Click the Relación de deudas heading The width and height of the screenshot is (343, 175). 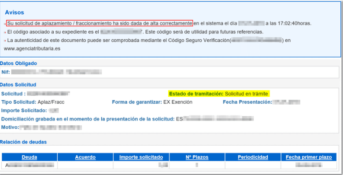[23, 142]
